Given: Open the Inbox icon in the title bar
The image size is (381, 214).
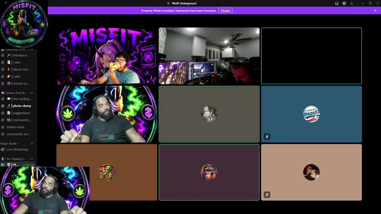Looking at the screenshot, I should coord(337,3).
